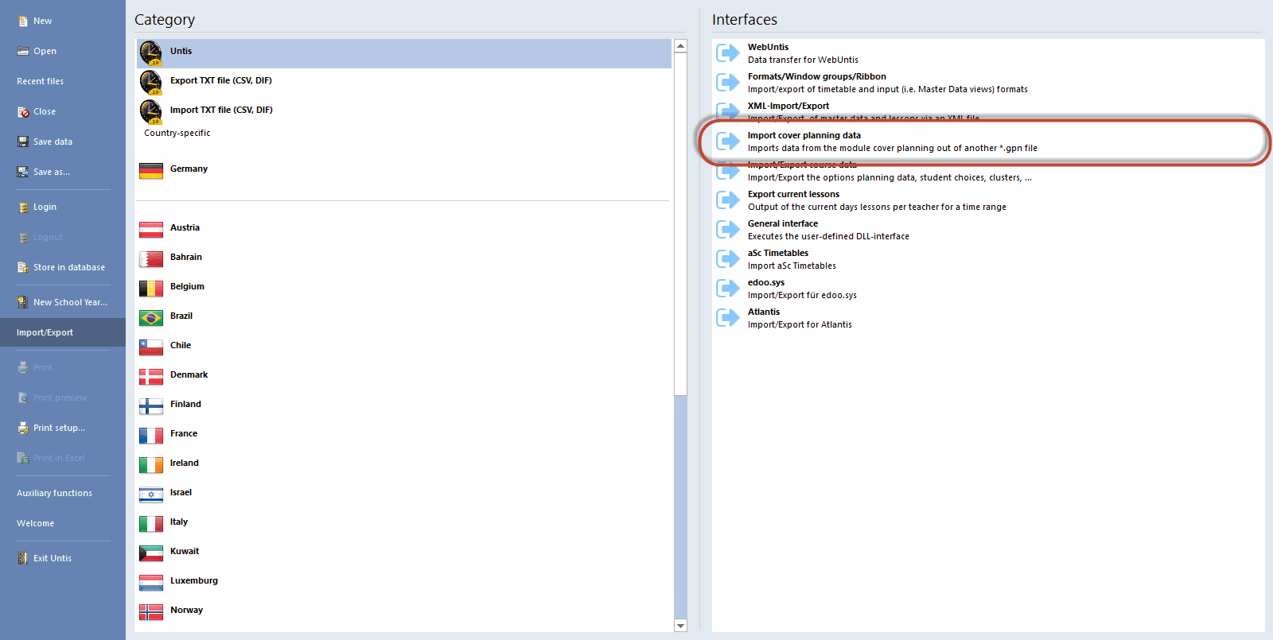Click the Login icon

23,207
